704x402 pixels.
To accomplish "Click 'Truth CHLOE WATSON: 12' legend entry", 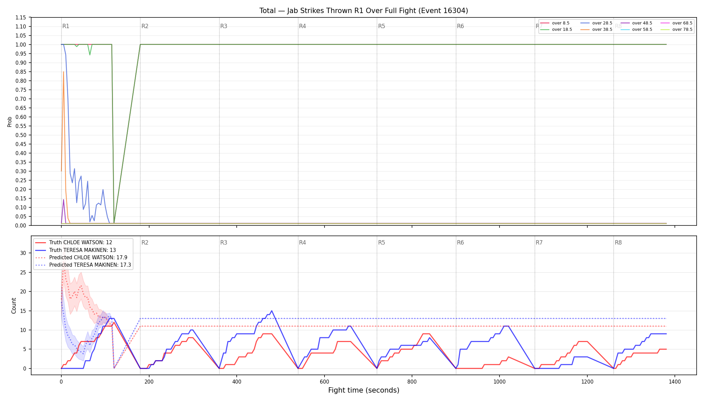I will pos(74,243).
